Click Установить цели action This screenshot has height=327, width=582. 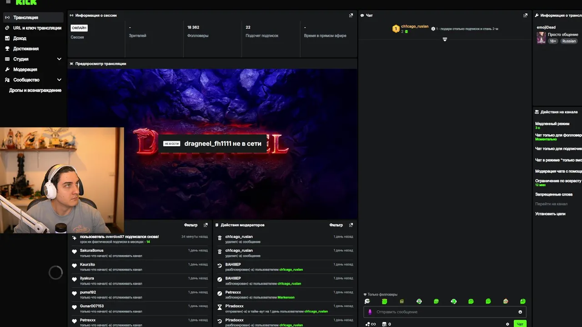(550, 213)
